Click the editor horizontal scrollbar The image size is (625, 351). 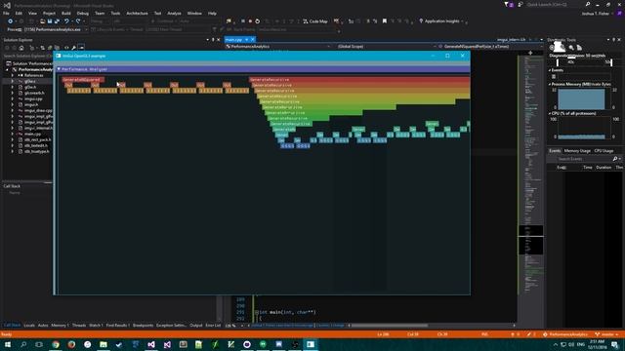[389, 325]
